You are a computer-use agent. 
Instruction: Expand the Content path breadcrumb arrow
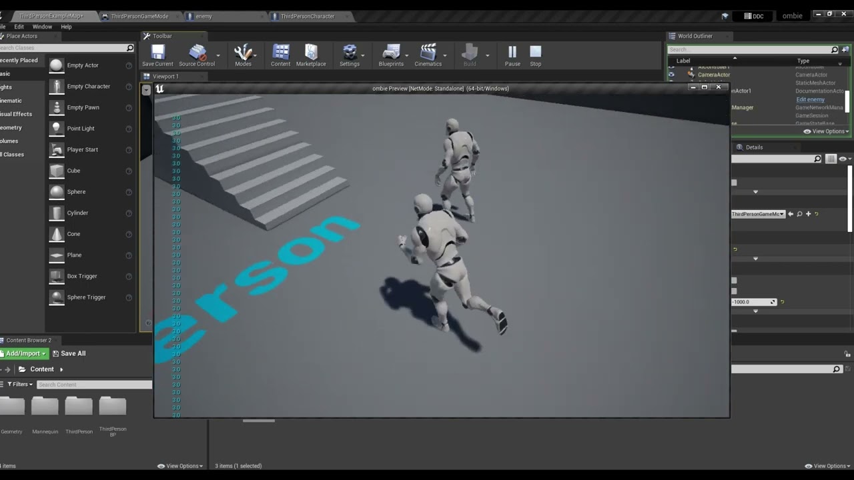click(x=61, y=369)
